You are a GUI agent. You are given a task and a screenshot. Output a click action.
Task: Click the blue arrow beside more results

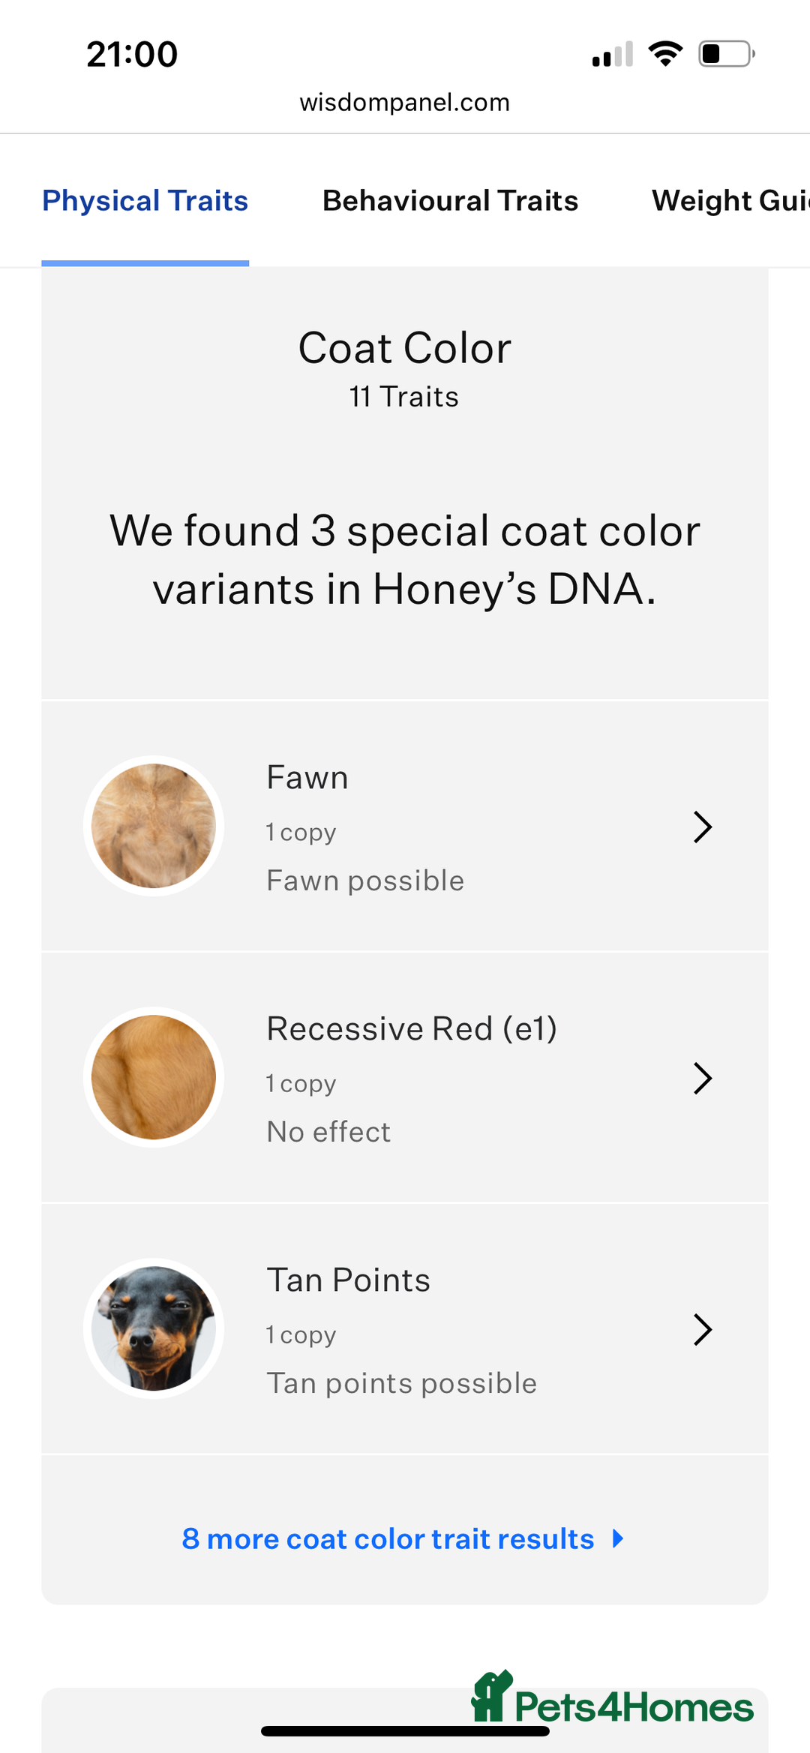618,1538
